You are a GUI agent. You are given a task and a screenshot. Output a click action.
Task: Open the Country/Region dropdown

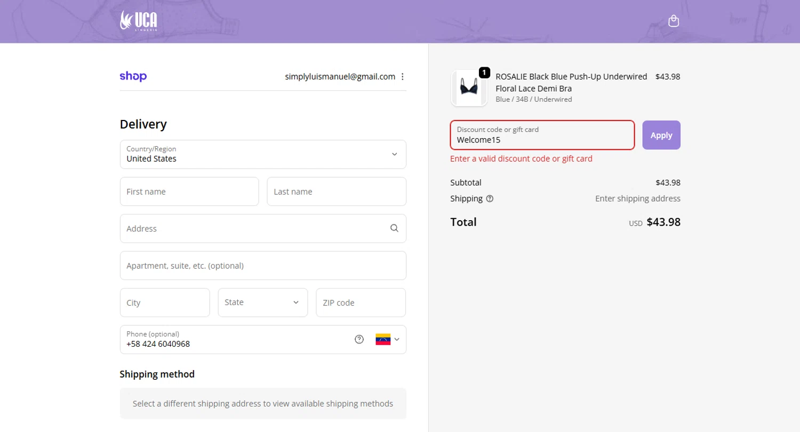click(263, 154)
